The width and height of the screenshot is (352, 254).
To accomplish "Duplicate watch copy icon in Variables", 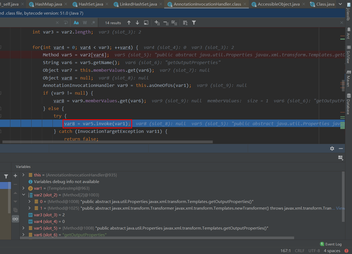I will pos(15,210).
